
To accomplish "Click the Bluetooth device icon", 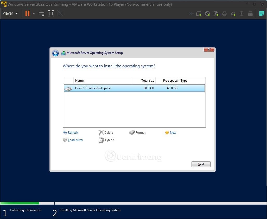I will 241,14.
